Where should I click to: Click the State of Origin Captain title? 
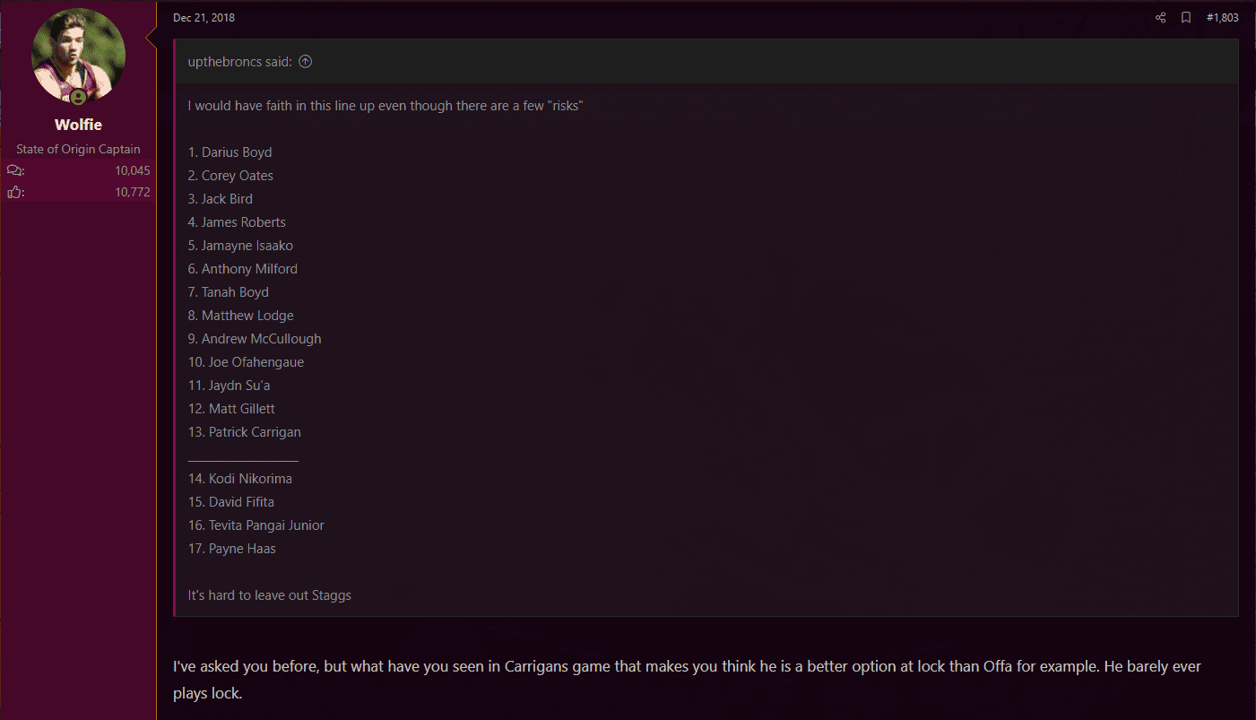coord(78,150)
